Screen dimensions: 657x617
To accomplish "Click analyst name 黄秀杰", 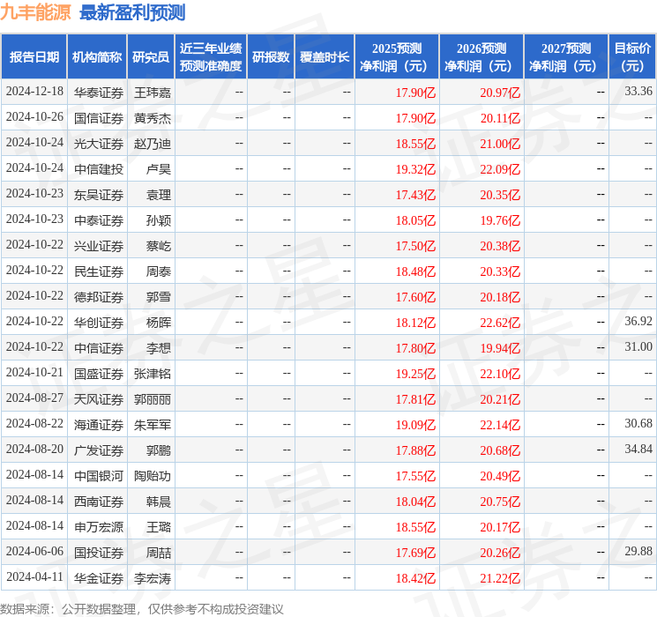I will click(x=152, y=118).
